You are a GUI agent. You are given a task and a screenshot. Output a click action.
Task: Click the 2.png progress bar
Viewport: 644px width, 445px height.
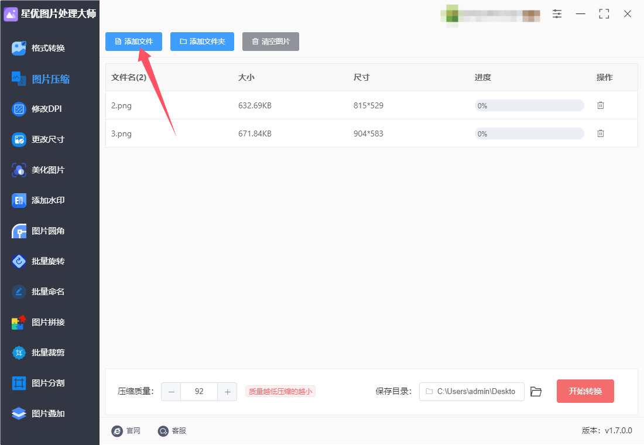click(529, 105)
